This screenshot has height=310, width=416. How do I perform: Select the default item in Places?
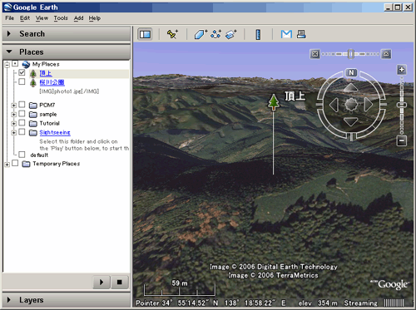click(x=39, y=155)
